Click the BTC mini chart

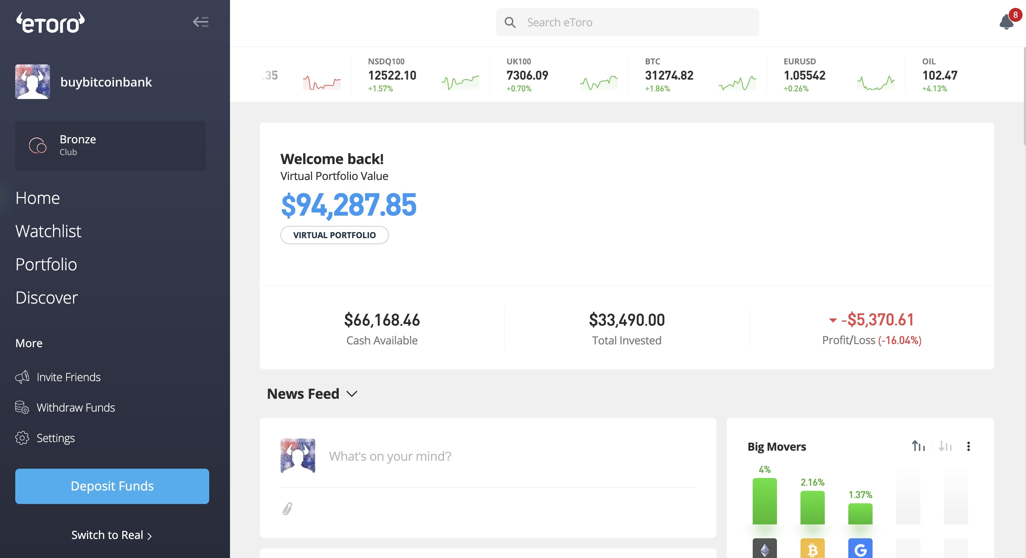(x=737, y=82)
